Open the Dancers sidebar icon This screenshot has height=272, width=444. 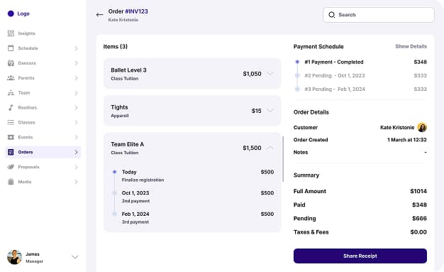click(x=11, y=63)
